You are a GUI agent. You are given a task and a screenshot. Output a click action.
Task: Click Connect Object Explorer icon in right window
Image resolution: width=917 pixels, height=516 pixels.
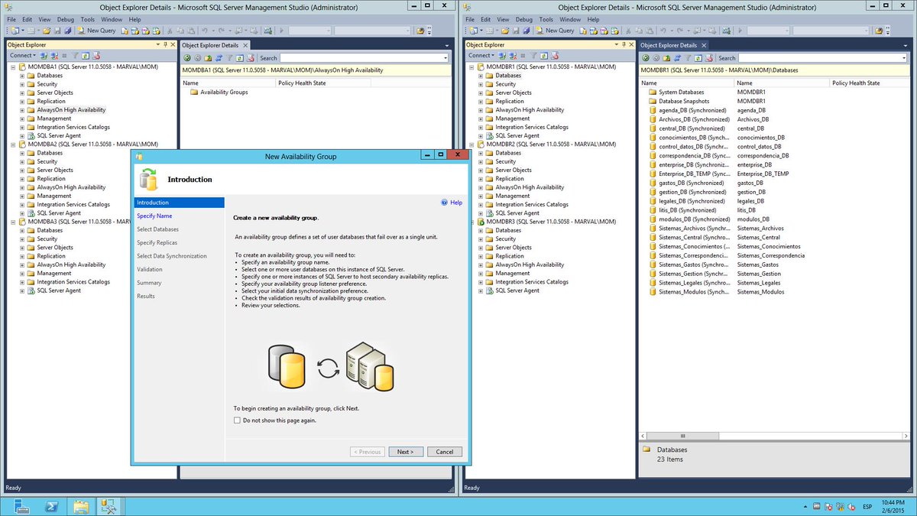[502, 55]
